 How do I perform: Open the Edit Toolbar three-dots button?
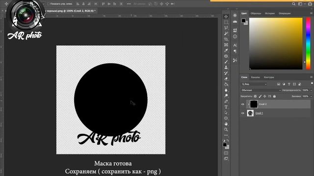226,135
